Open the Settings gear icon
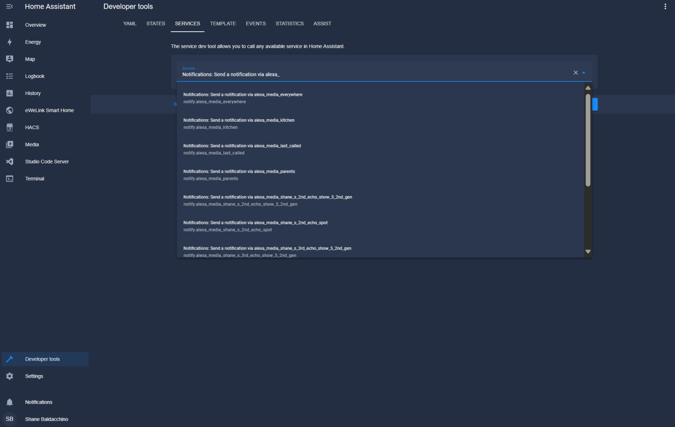 click(9, 376)
